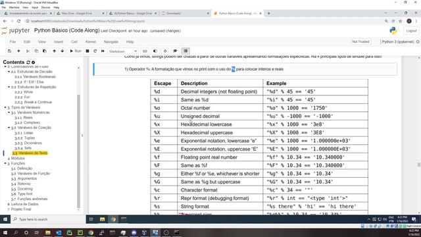The width and height of the screenshot is (421, 237).
Task: Open the Cell menu
Action: [x=74, y=41]
